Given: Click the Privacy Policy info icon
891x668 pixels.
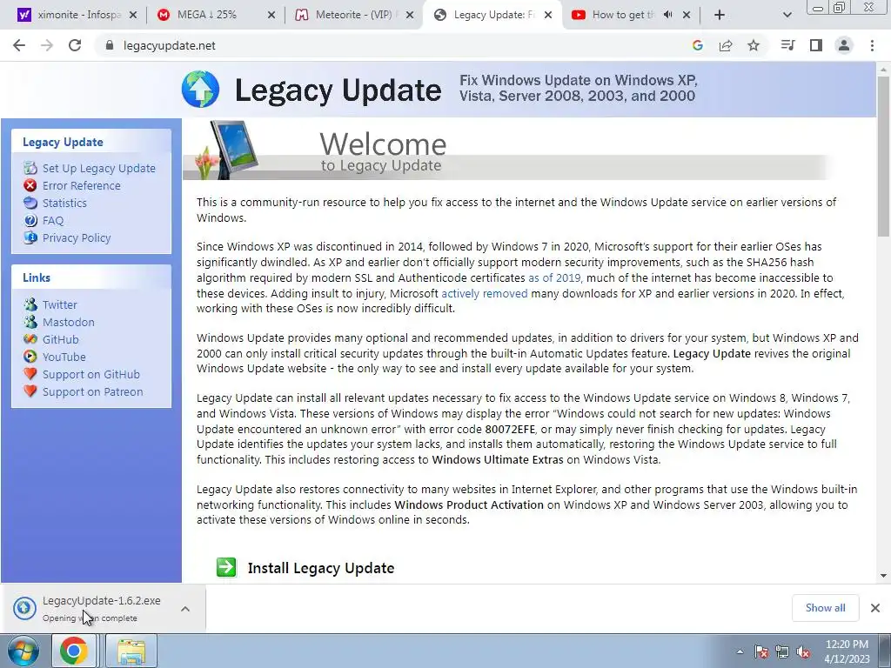Looking at the screenshot, I should tap(30, 237).
